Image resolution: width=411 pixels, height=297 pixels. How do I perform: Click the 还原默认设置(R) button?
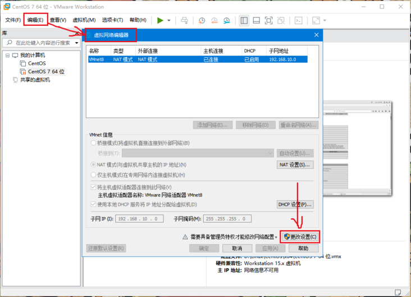106,248
